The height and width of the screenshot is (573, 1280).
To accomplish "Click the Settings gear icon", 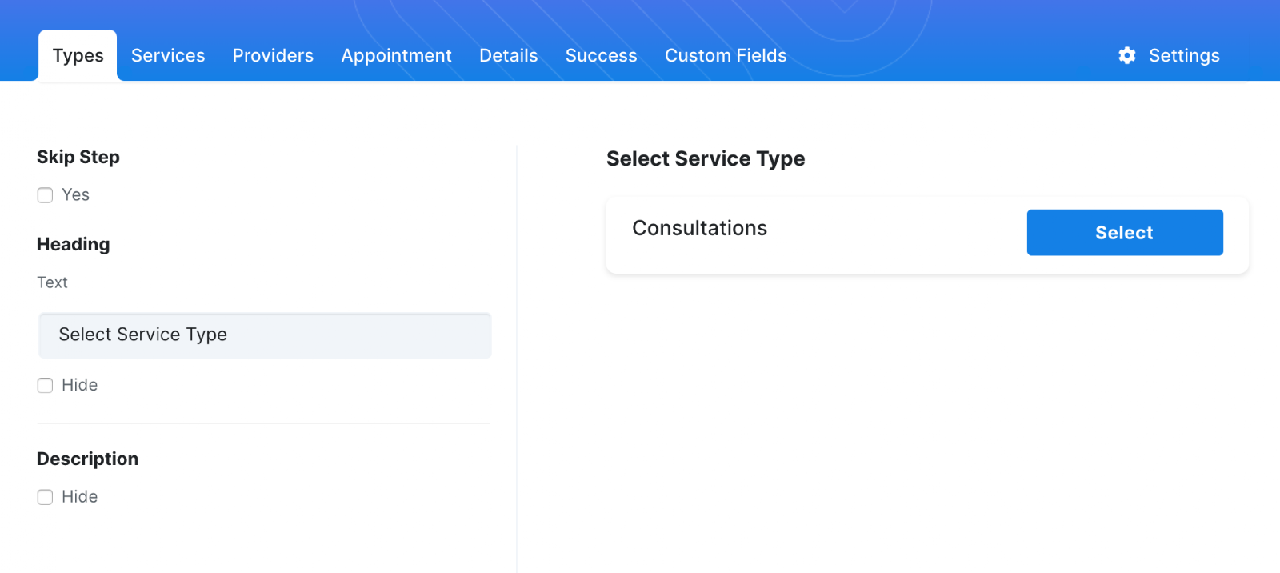I will pyautogui.click(x=1126, y=55).
